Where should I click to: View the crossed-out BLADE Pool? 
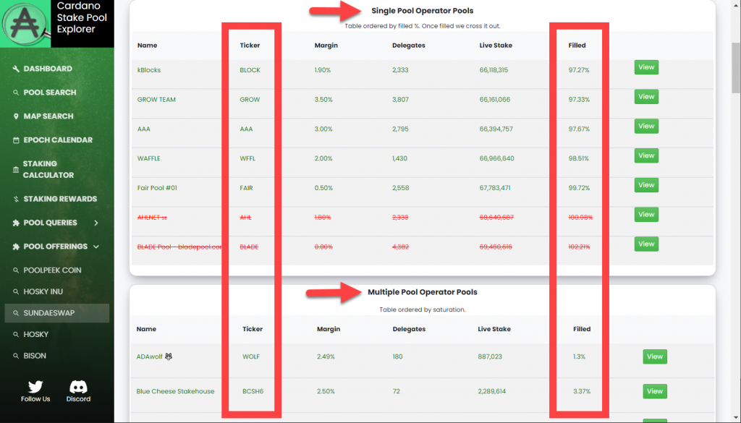pyautogui.click(x=646, y=244)
